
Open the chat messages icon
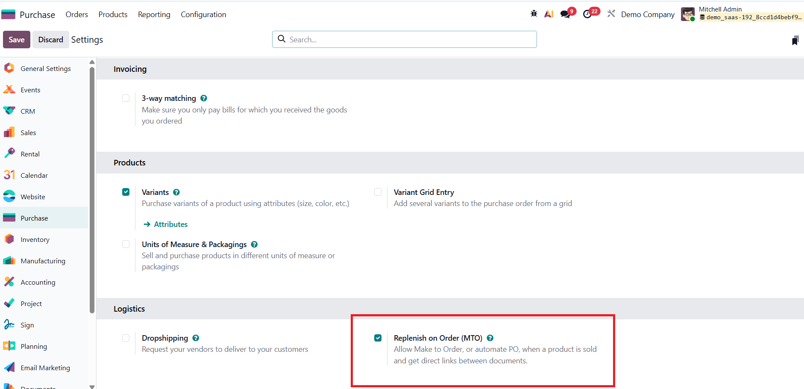coord(565,14)
